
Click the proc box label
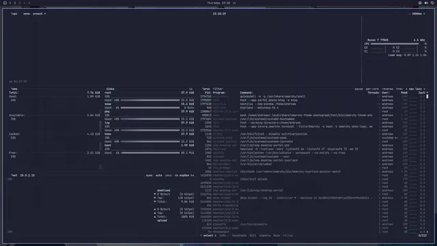[x=206, y=89]
